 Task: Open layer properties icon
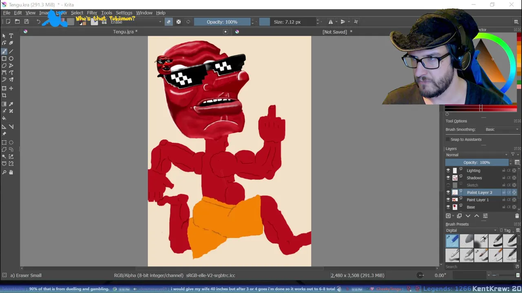pos(485,216)
